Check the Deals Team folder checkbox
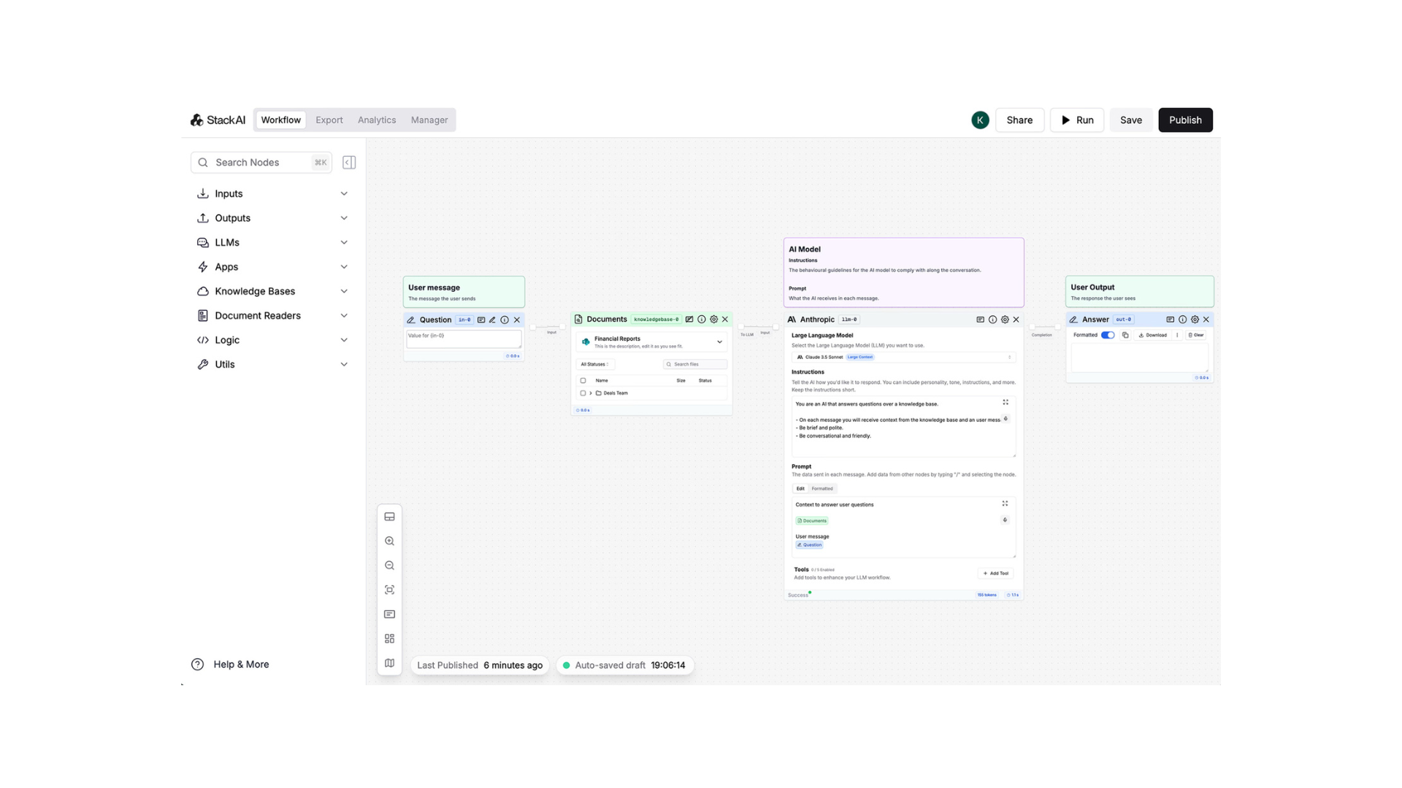 (x=583, y=393)
